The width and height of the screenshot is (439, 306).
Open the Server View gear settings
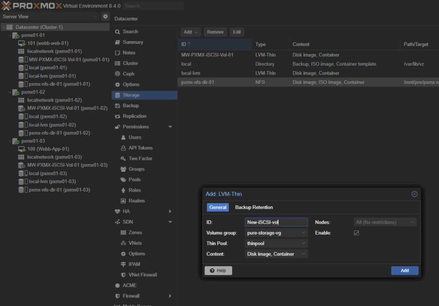[x=105, y=17]
